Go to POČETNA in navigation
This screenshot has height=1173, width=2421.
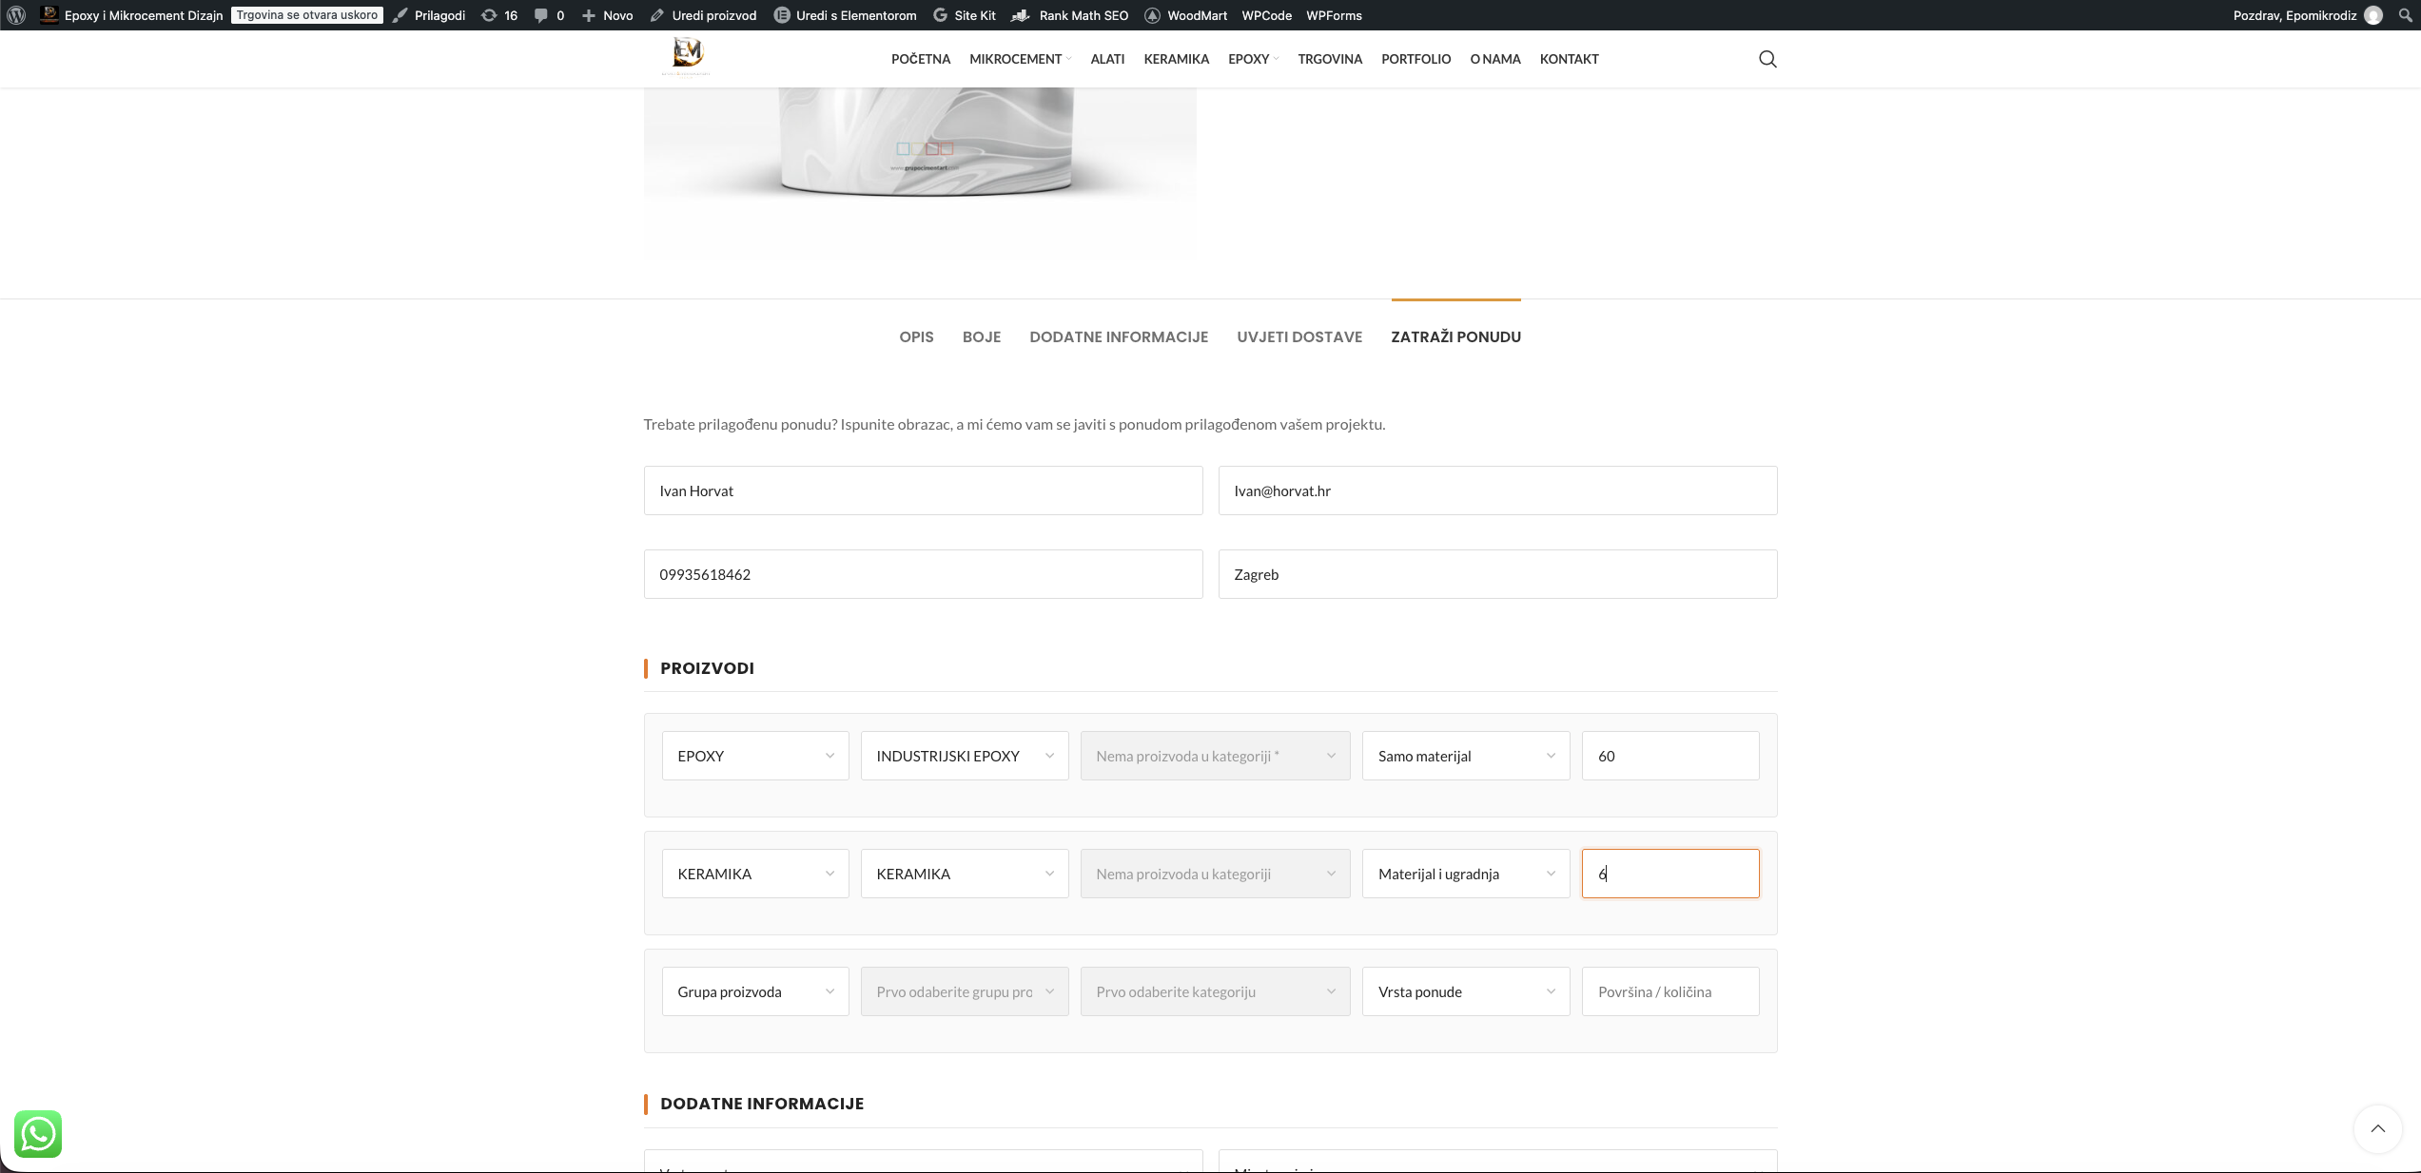[x=921, y=59]
